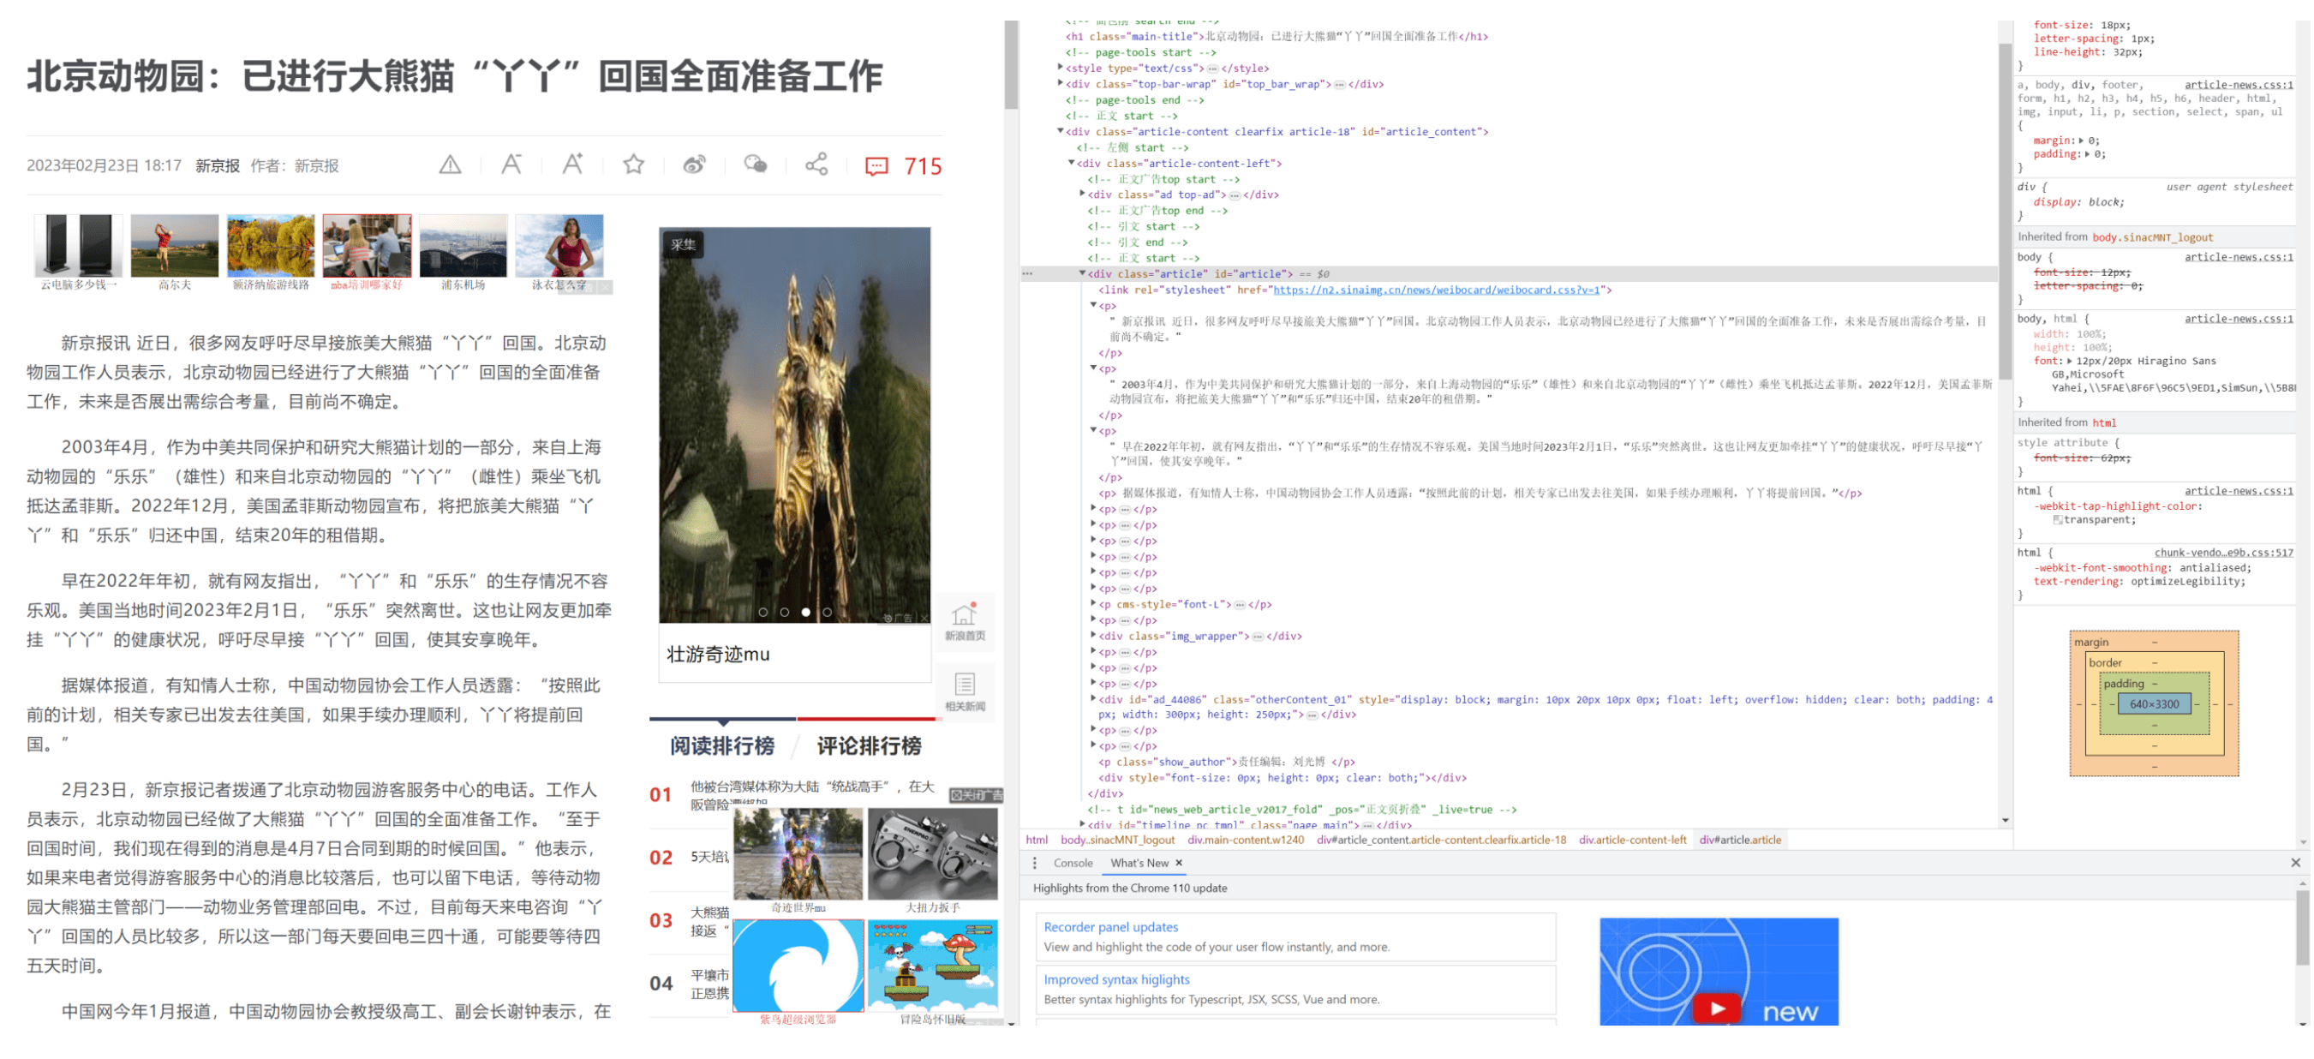Image resolution: width=2314 pixels, height=1059 pixels.
Task: Open the weibocard.css stylesheet link
Action: (1437, 290)
